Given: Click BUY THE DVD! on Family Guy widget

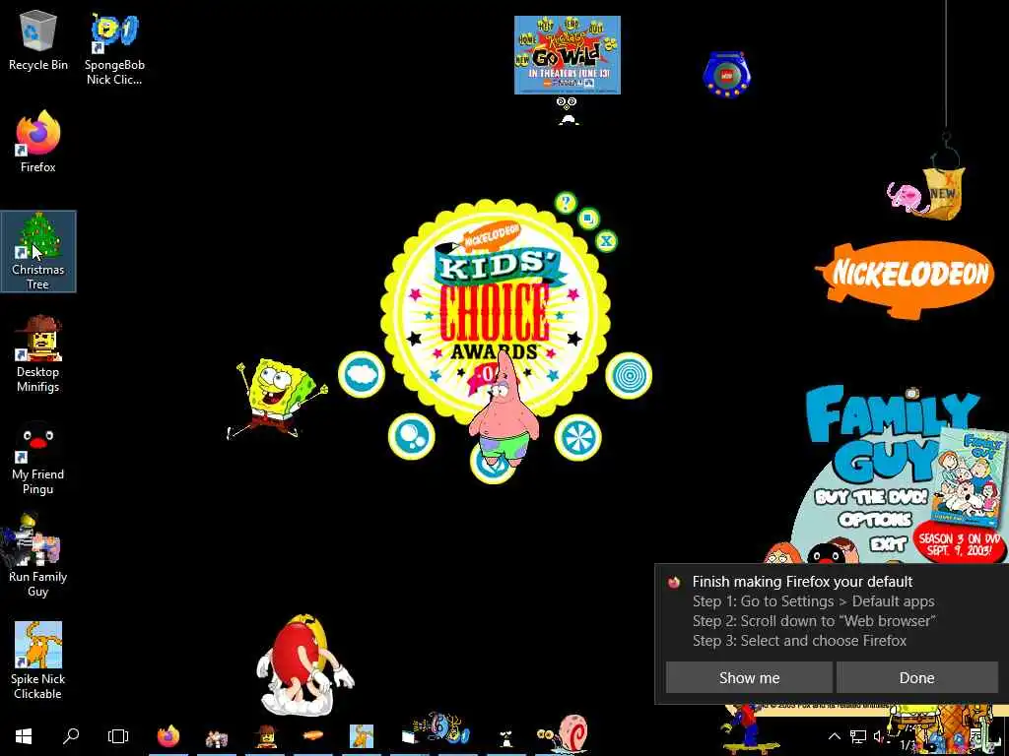Looking at the screenshot, I should point(871,497).
